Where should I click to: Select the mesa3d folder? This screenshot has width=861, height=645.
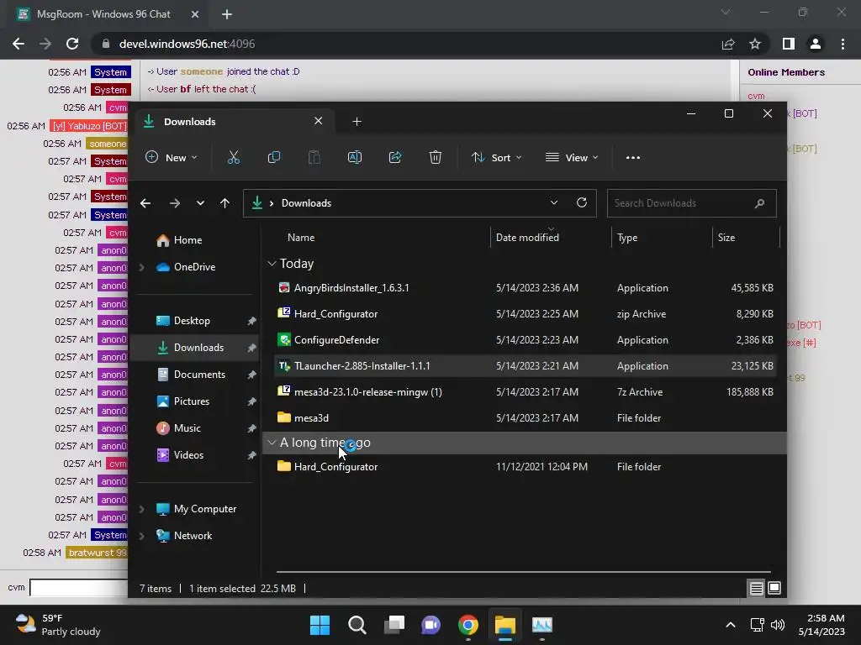tap(525, 418)
